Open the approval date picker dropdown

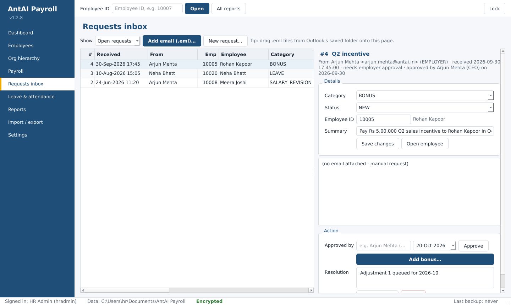(453, 245)
